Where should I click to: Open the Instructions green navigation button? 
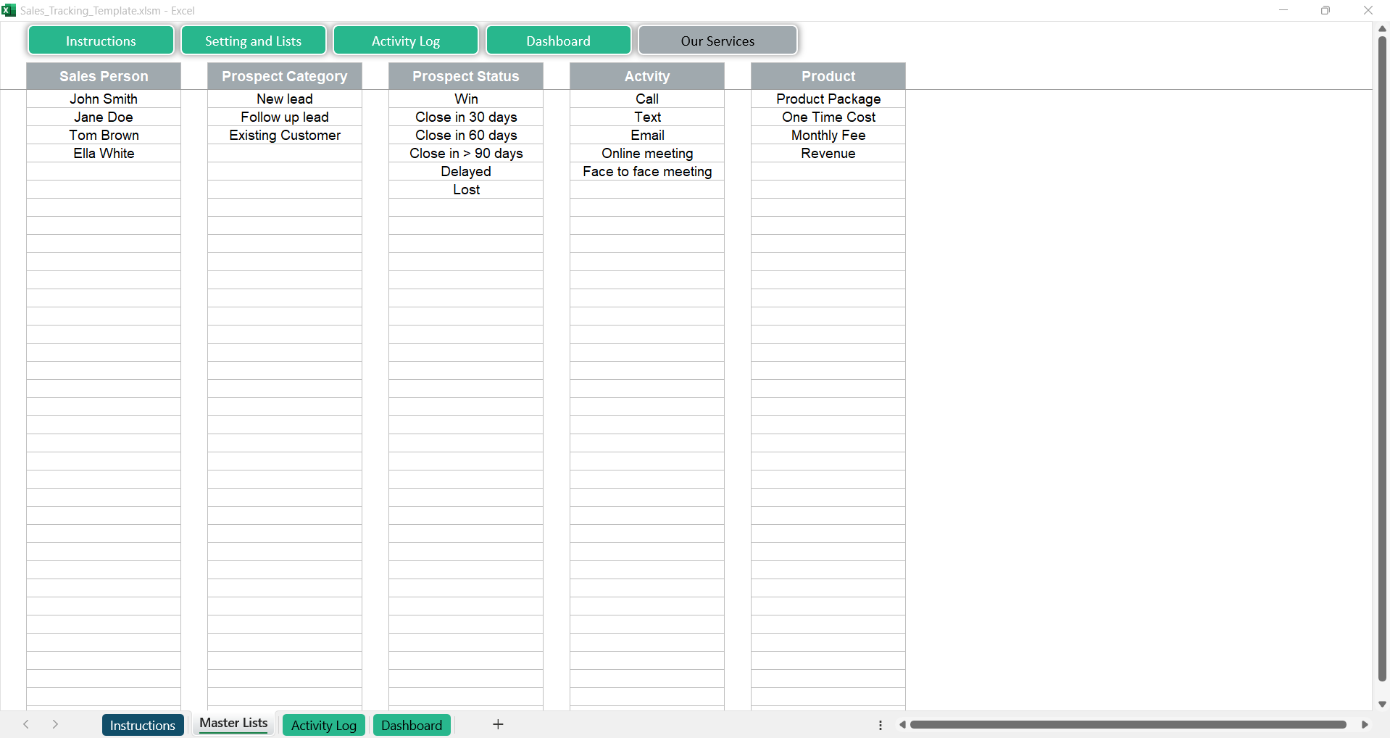click(101, 41)
